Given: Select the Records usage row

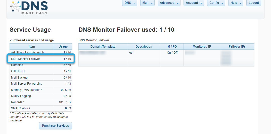Looking at the screenshot, I should pyautogui.click(x=41, y=102).
